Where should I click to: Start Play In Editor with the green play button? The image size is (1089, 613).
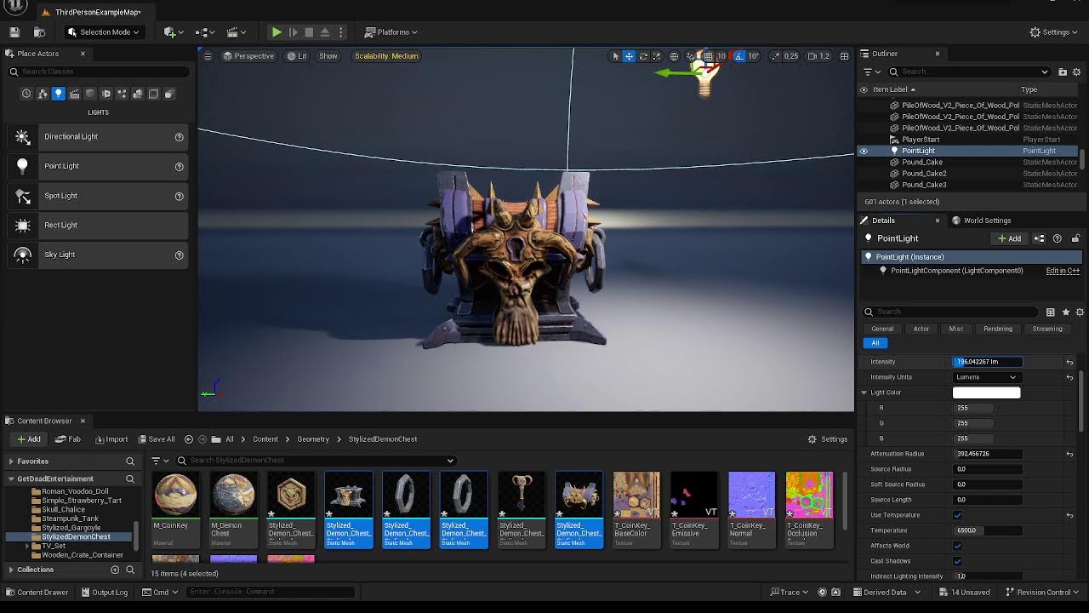277,32
